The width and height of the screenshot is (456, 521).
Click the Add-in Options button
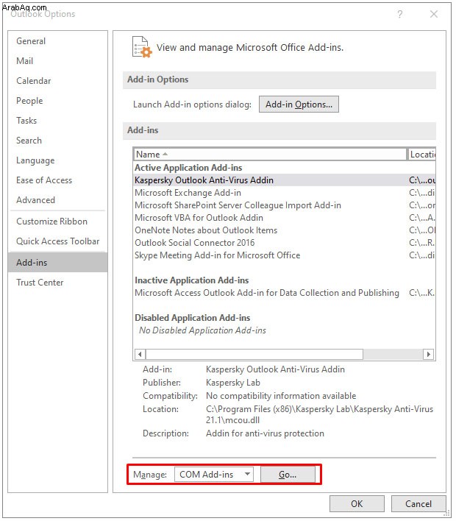[x=299, y=104]
